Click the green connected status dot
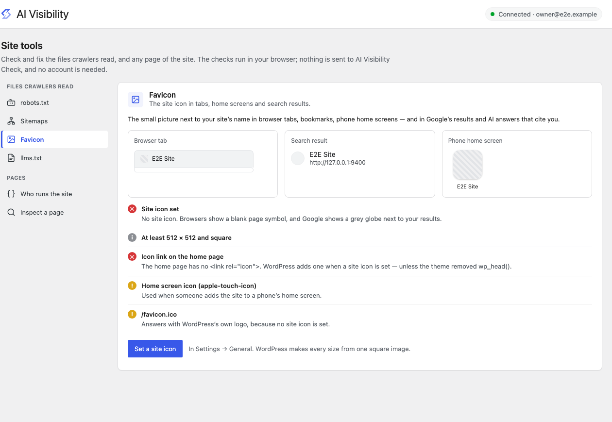612x422 pixels. [x=493, y=14]
